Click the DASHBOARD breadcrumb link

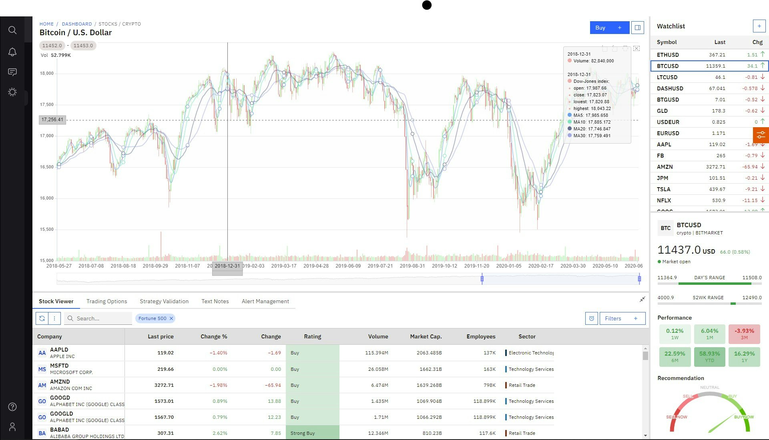tap(77, 24)
